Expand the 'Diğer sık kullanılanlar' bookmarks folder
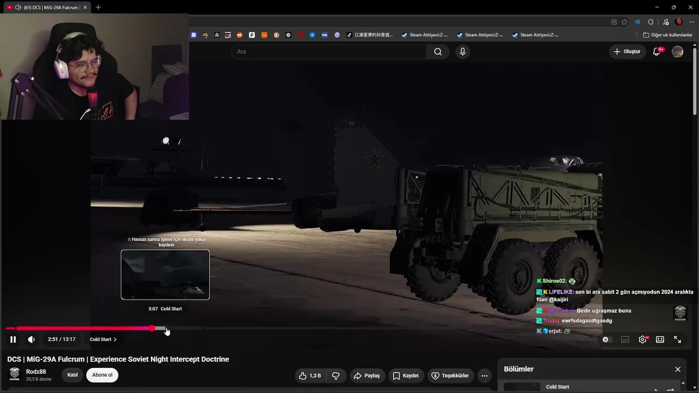The image size is (699, 393). pos(667,35)
